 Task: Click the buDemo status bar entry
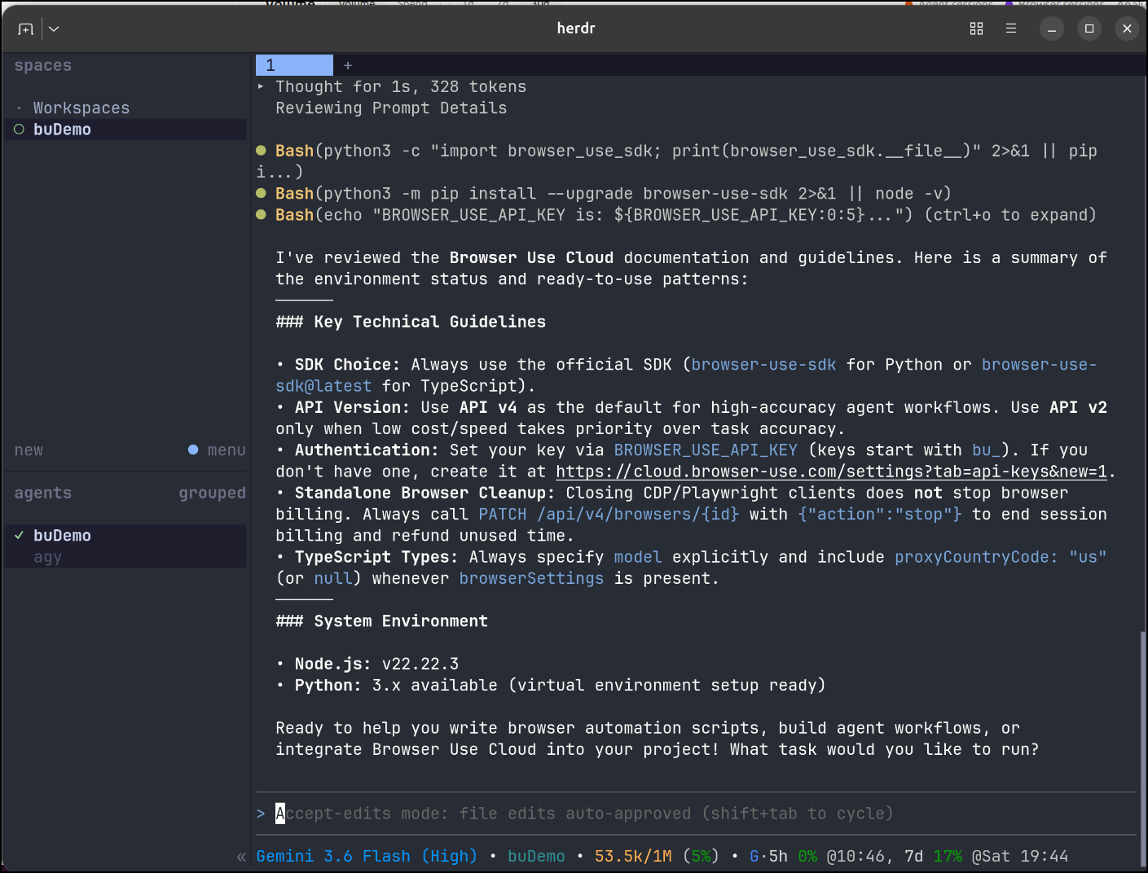point(536,857)
